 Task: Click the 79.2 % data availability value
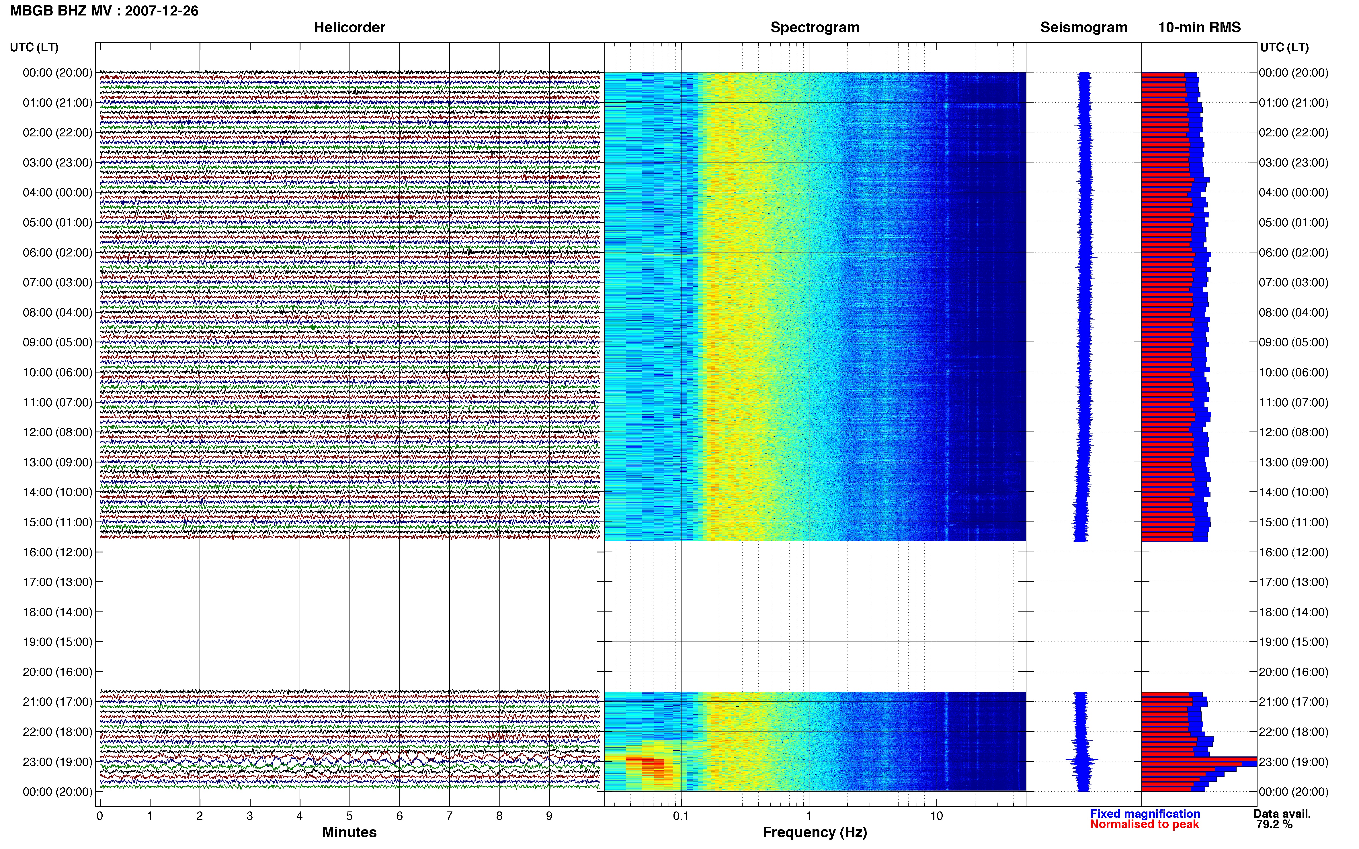(x=1274, y=825)
